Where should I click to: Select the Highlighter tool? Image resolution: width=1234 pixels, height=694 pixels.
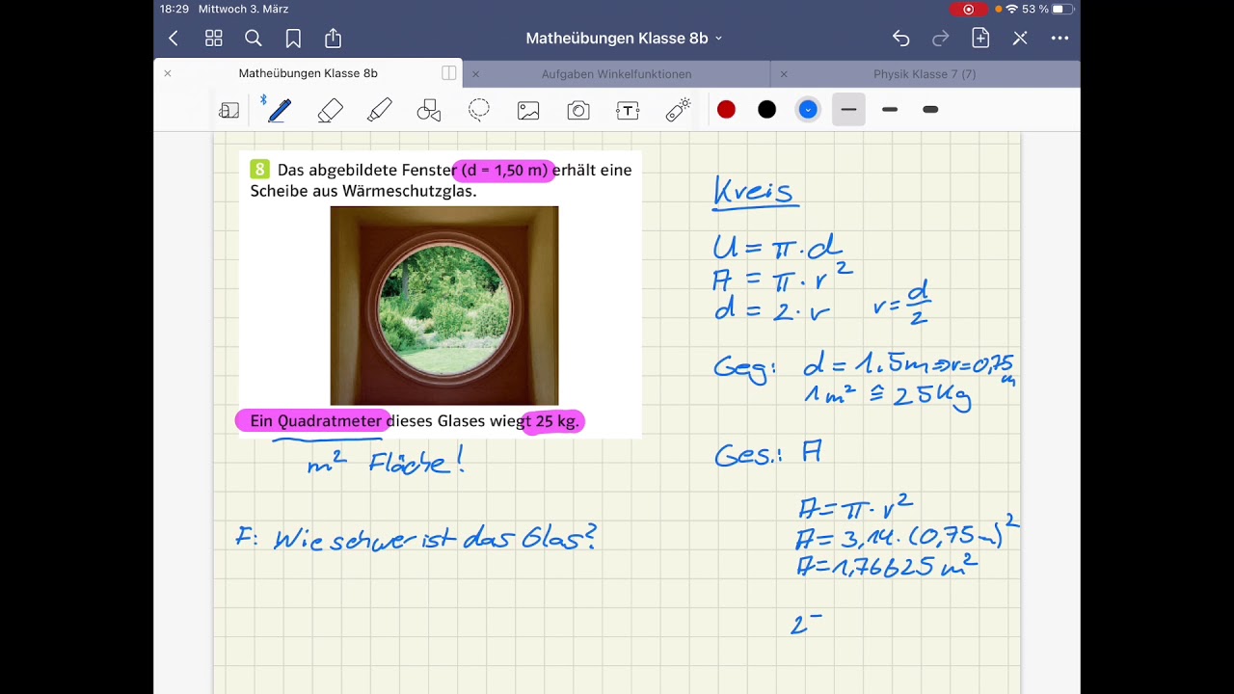click(380, 110)
